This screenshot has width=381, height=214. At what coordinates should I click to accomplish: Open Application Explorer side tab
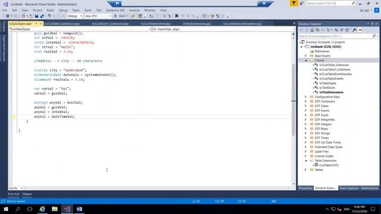coord(4,48)
